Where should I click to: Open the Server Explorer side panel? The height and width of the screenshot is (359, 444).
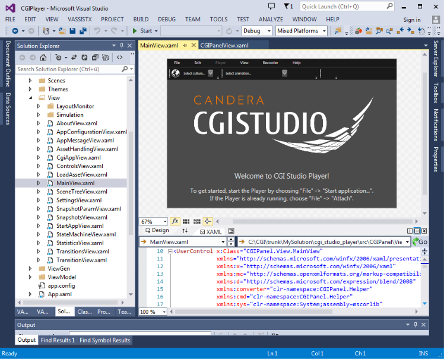(436, 59)
